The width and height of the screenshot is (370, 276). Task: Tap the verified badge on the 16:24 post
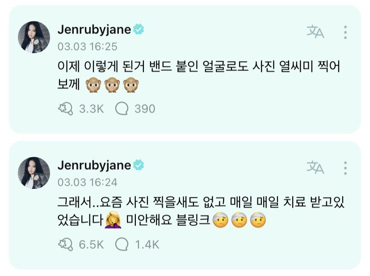[139, 165]
